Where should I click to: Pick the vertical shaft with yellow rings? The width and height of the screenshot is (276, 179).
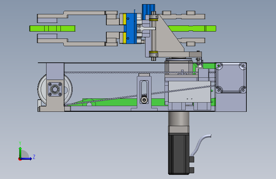pyautogui.click(x=153, y=36)
